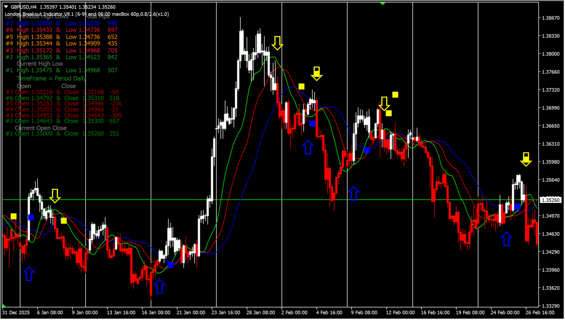Image resolution: width=565 pixels, height=320 pixels.
Task: Click the 1.38670 price scale label
Action: pos(550,18)
